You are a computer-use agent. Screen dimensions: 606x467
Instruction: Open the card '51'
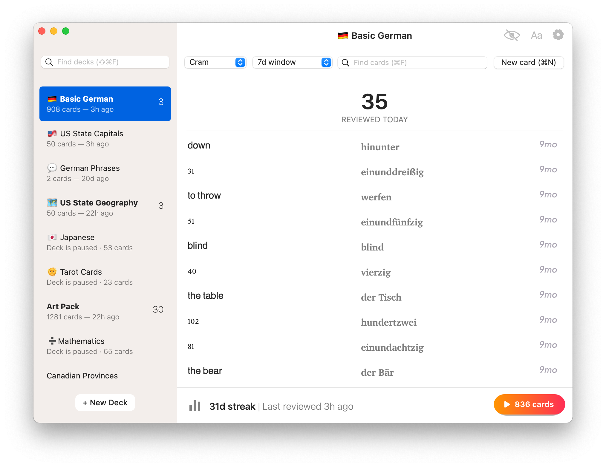click(x=191, y=221)
